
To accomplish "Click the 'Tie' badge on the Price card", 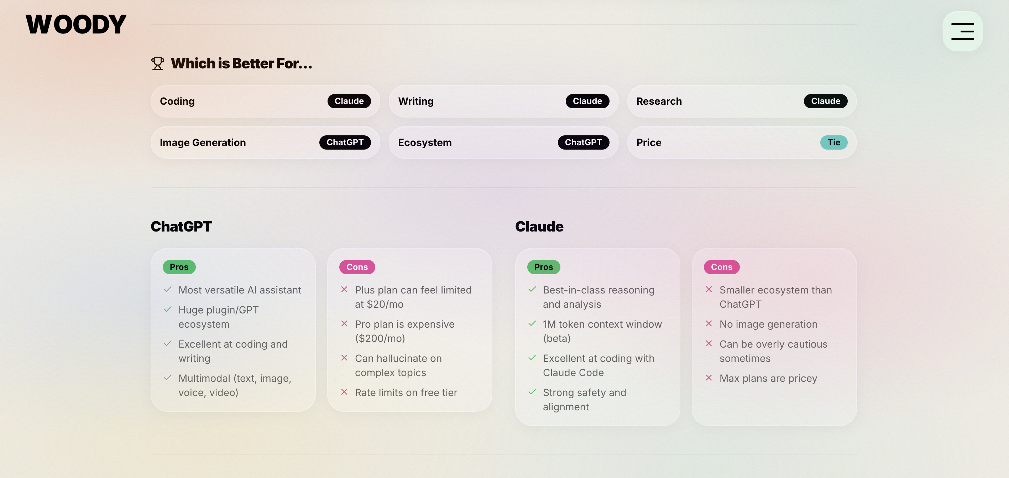I will point(834,142).
